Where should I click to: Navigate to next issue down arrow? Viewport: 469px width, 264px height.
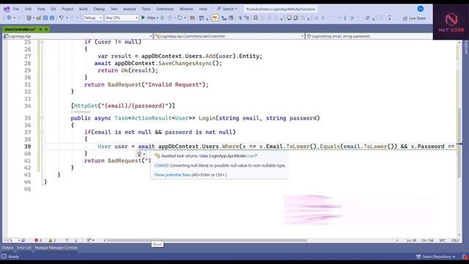point(76,241)
